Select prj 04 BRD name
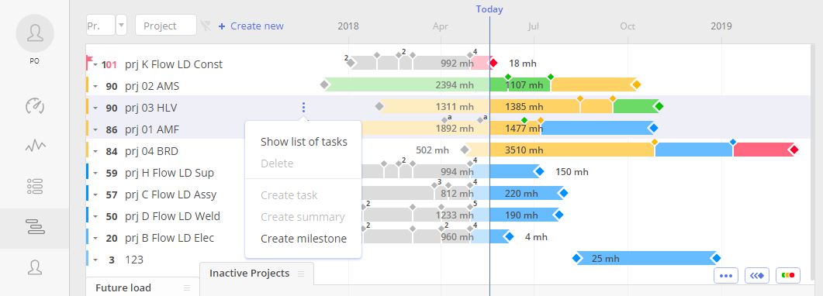Image resolution: width=823 pixels, height=296 pixels. (x=152, y=151)
